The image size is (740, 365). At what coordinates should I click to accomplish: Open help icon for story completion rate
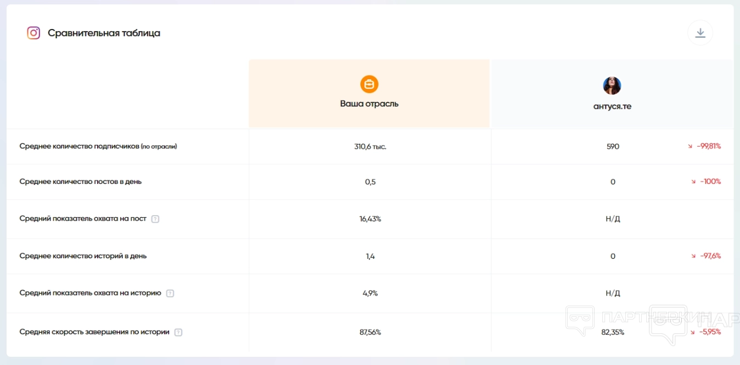tap(178, 332)
